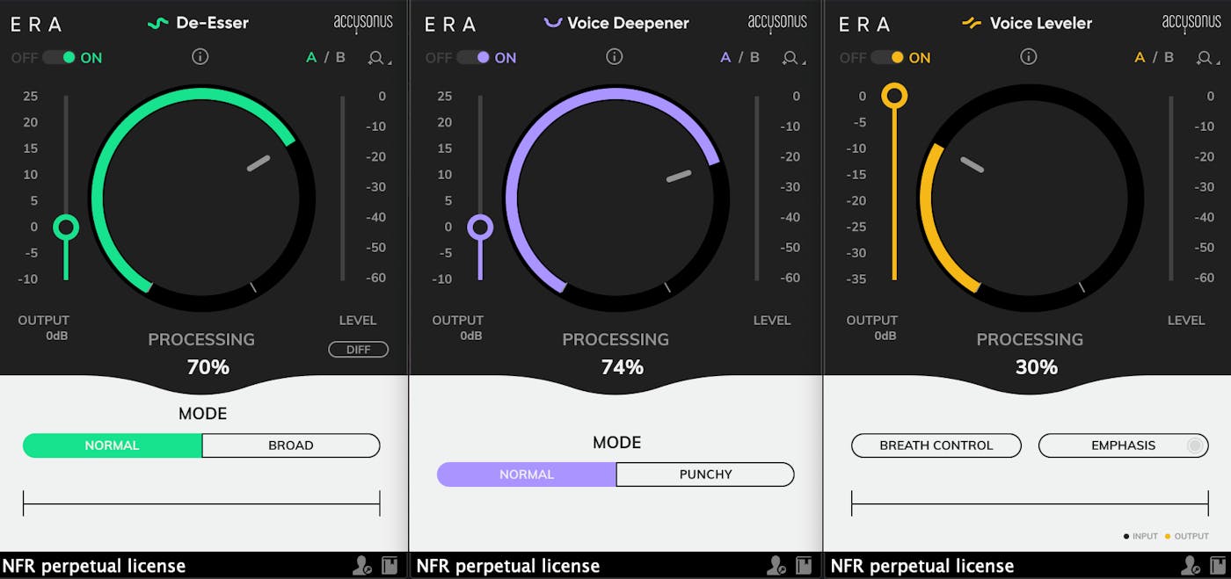This screenshot has height=579, width=1231.
Task: Click NFR perpetual license text in Voice Deepener
Action: tap(508, 566)
